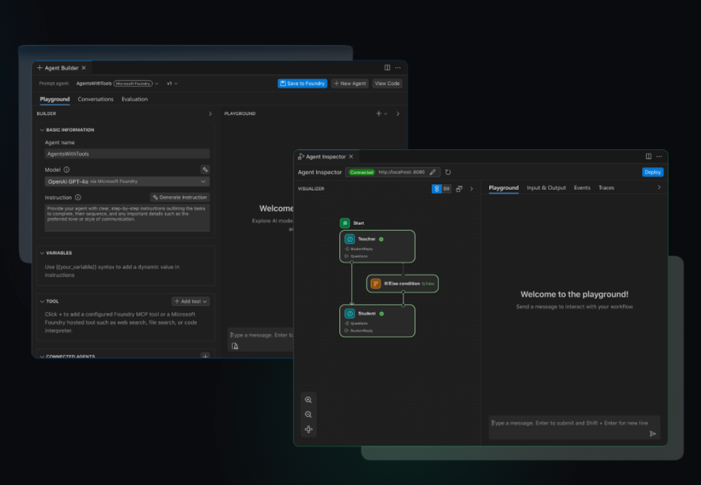The height and width of the screenshot is (485, 701).
Task: Click the Student node label
Action: point(366,313)
